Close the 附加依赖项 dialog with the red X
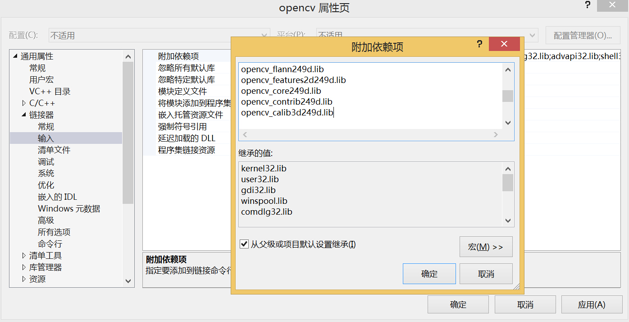Screen dimensions: 629x322 tap(504, 44)
